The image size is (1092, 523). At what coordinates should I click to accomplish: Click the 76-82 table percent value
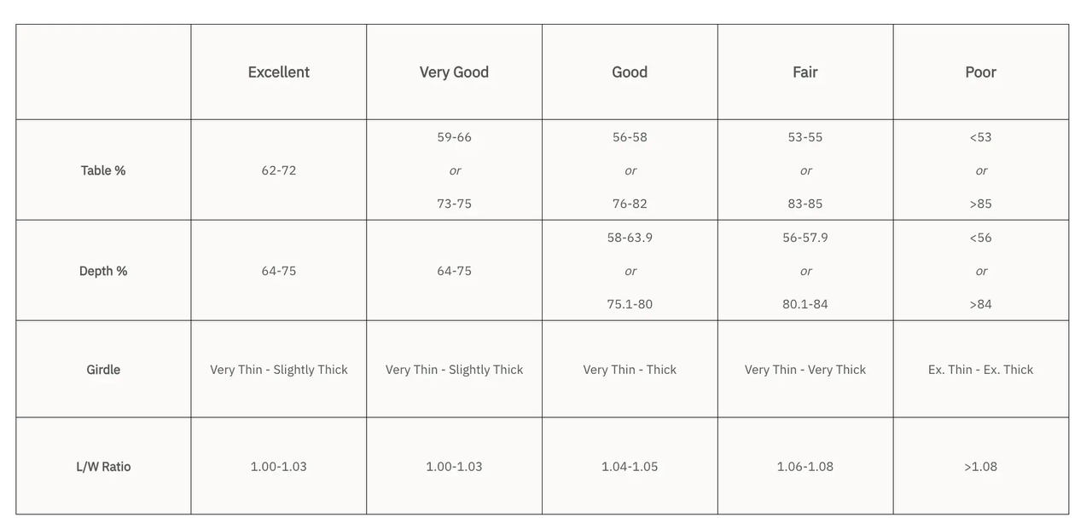pos(630,204)
